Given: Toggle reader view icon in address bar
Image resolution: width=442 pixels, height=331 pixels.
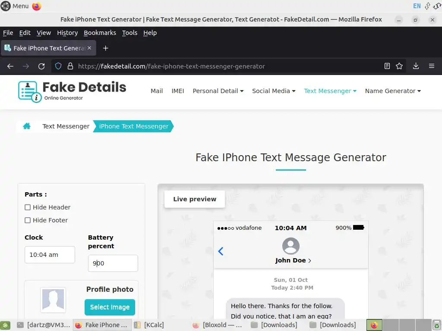Looking at the screenshot, I should [x=387, y=66].
